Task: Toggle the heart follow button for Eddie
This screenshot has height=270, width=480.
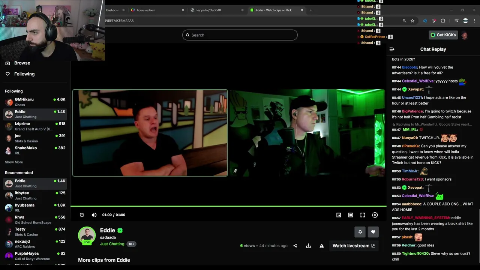Action: click(x=373, y=232)
